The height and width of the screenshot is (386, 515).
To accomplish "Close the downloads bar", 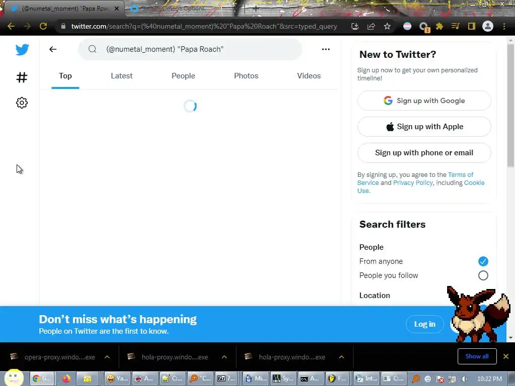I will 506,356.
